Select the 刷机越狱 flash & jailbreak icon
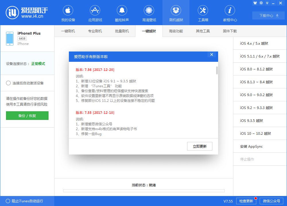The width and height of the screenshot is (287, 206). coord(176,13)
